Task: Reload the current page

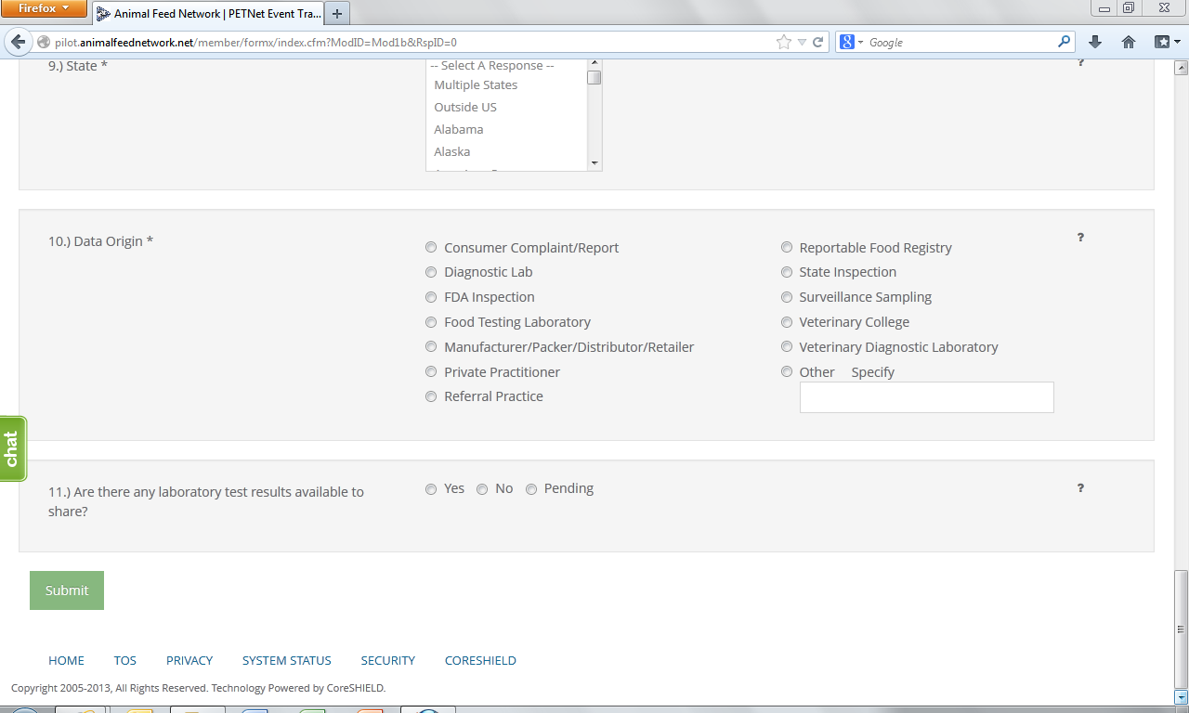Action: pos(818,42)
